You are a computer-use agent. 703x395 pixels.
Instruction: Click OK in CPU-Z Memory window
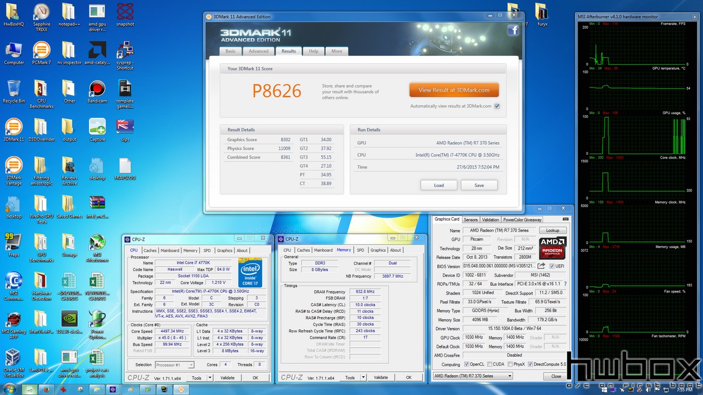(x=409, y=377)
